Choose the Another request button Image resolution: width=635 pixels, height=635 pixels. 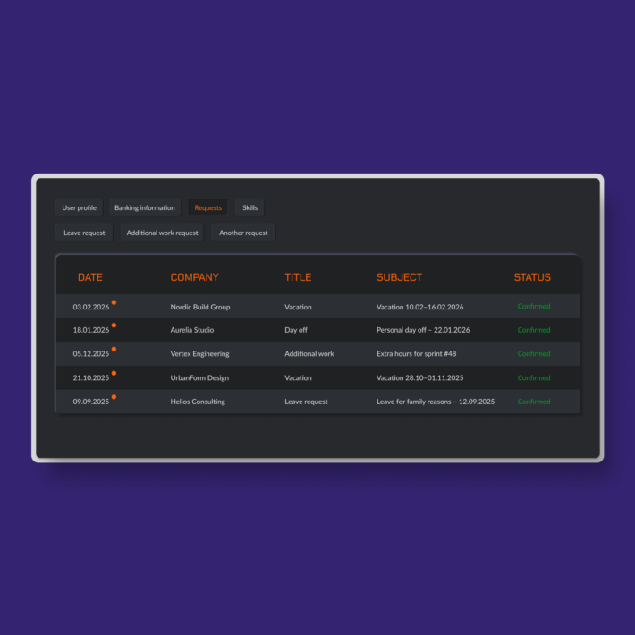243,233
